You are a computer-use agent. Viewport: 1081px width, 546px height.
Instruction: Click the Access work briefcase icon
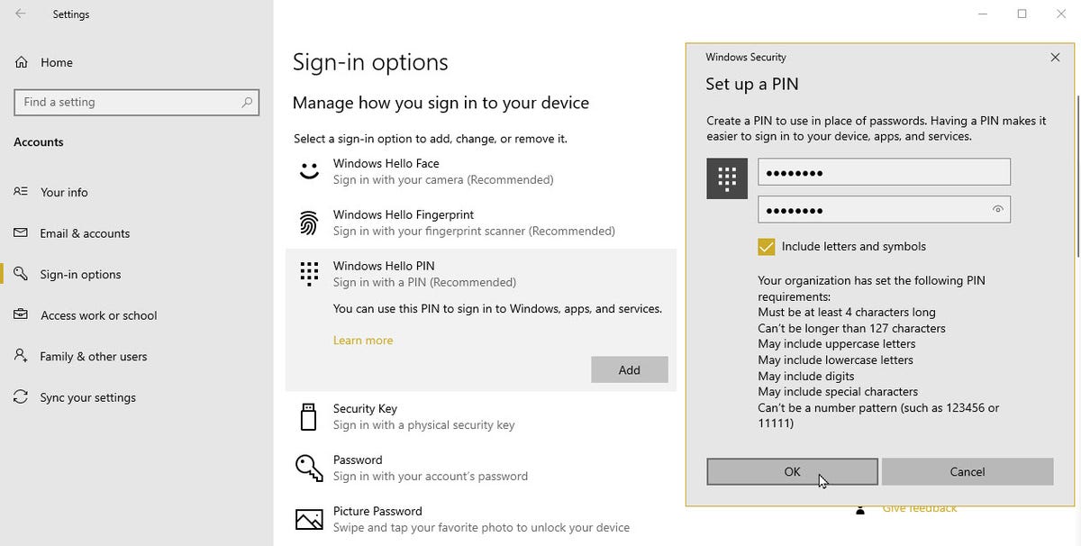click(21, 315)
